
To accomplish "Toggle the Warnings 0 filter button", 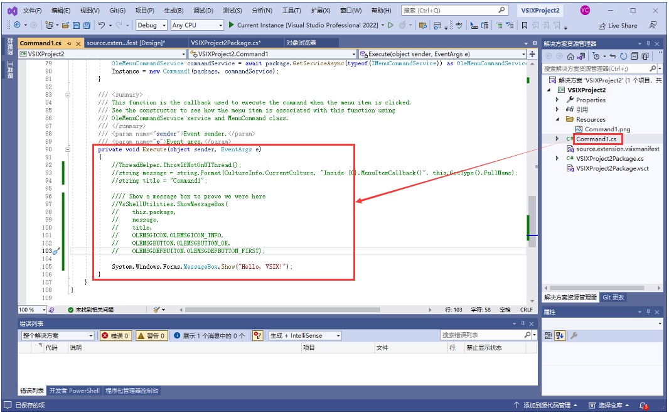I will pos(151,336).
